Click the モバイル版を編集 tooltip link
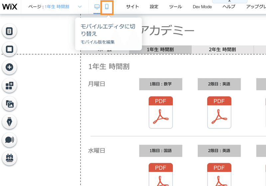 click(x=97, y=42)
